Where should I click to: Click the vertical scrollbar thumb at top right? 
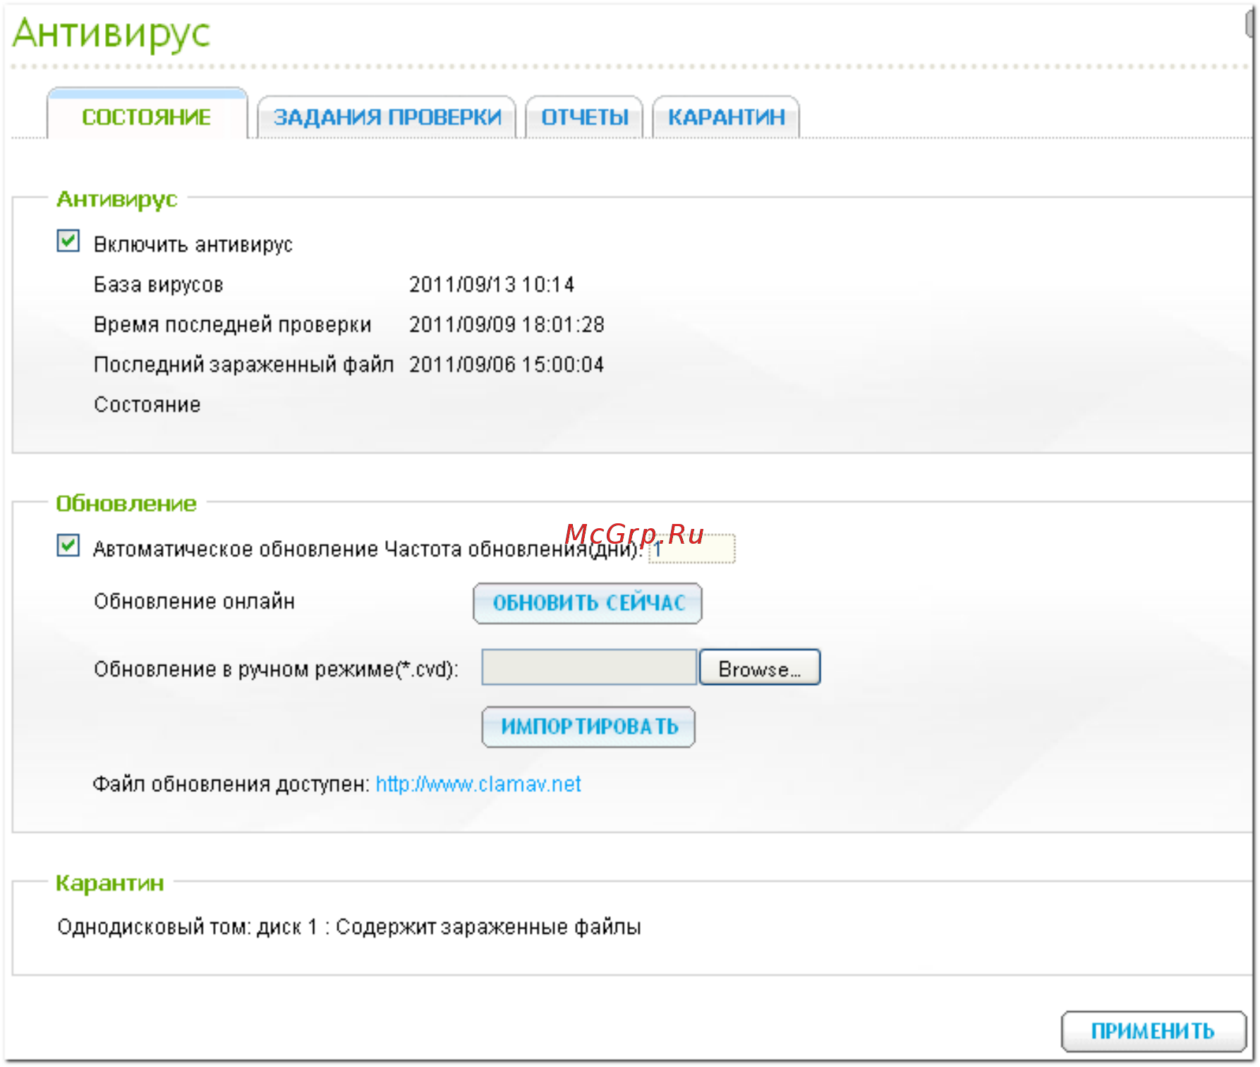tap(1250, 23)
